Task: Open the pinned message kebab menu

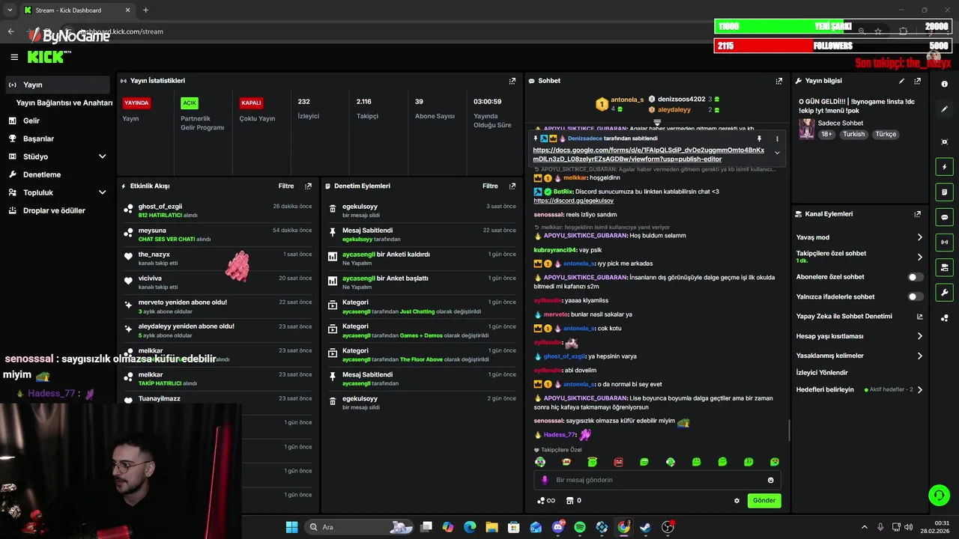Action: [777, 138]
